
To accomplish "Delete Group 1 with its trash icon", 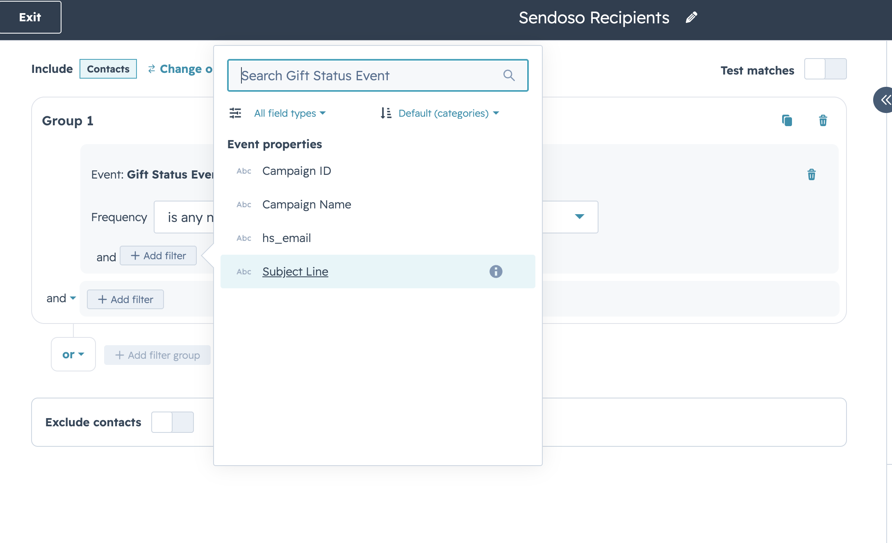I will tap(823, 121).
